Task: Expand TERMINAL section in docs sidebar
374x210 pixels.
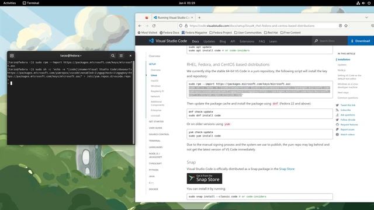Action: pyautogui.click(x=154, y=141)
